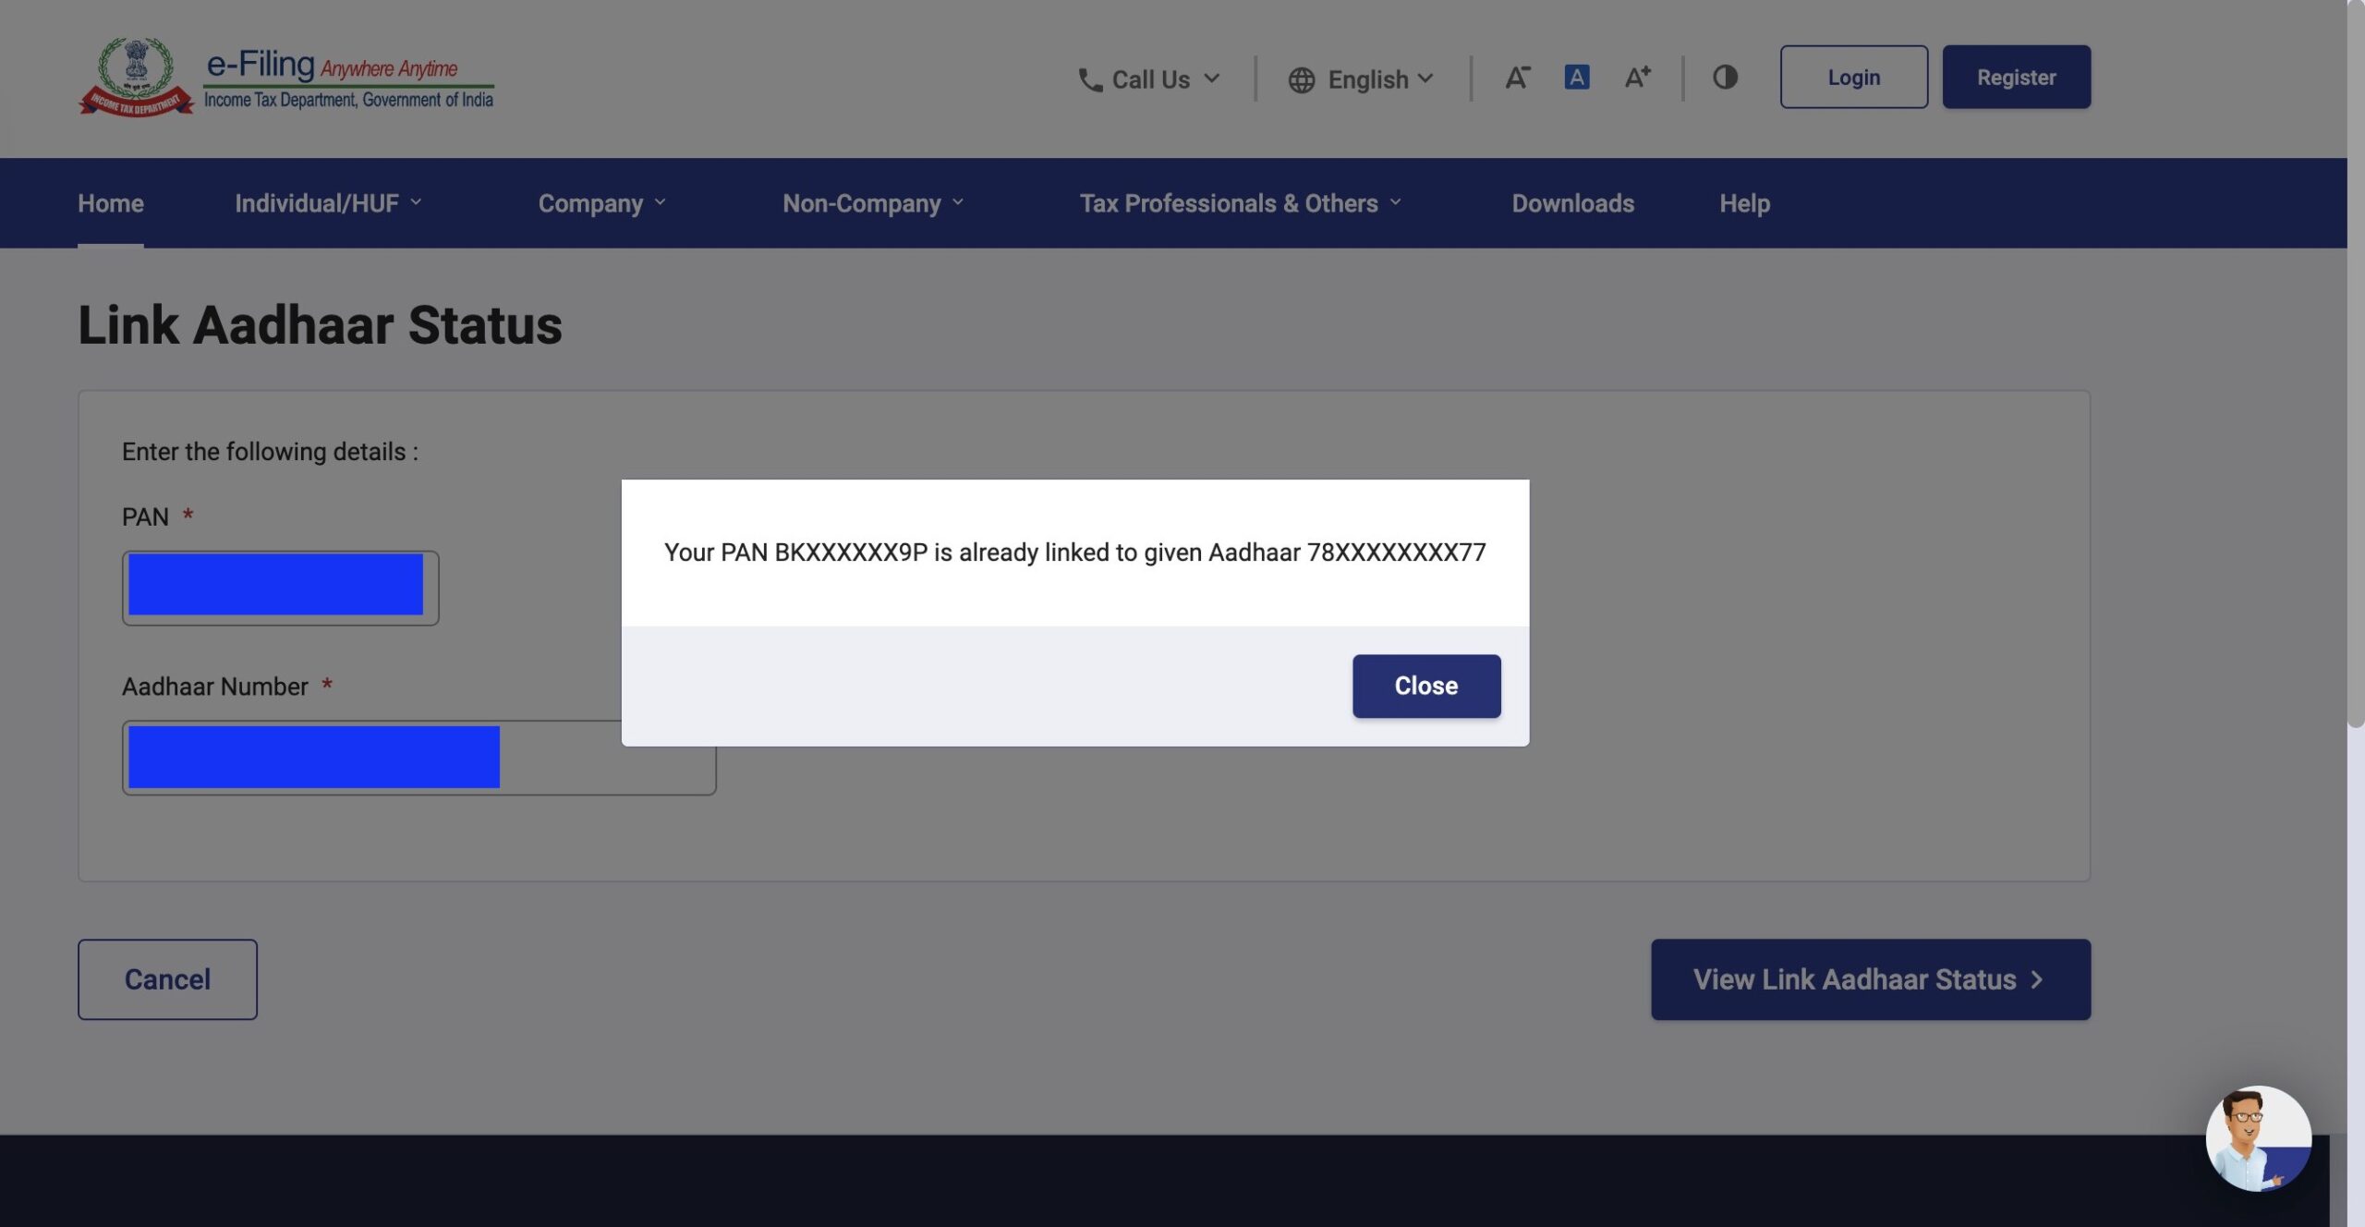Increase font size with A+ icon
The image size is (2365, 1227).
click(1638, 75)
